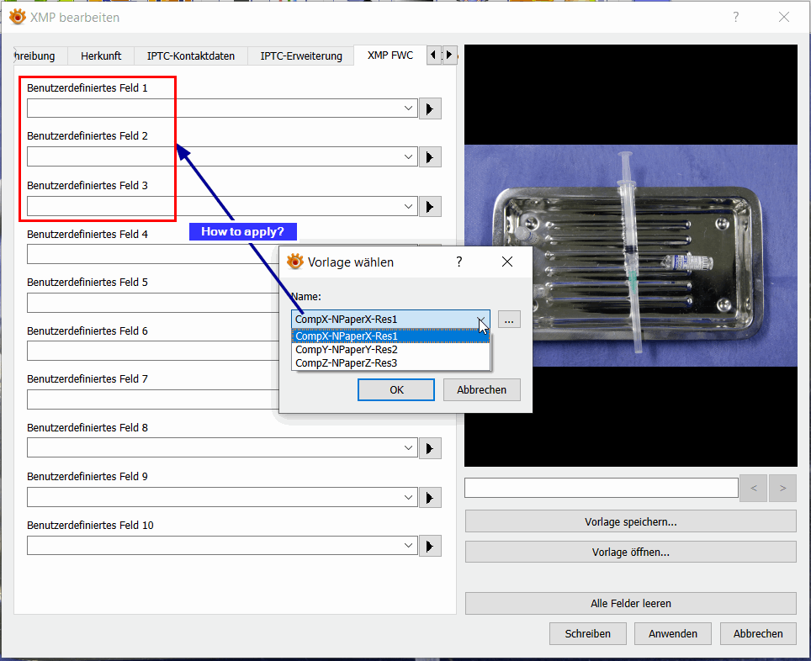Select CompY-NPaperY-Res2 template
This screenshot has width=811, height=661.
390,350
